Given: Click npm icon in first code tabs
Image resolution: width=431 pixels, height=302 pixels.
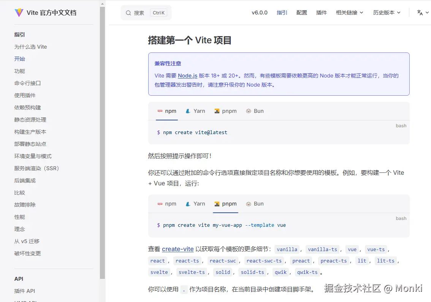Looking at the screenshot, I should coord(160,111).
